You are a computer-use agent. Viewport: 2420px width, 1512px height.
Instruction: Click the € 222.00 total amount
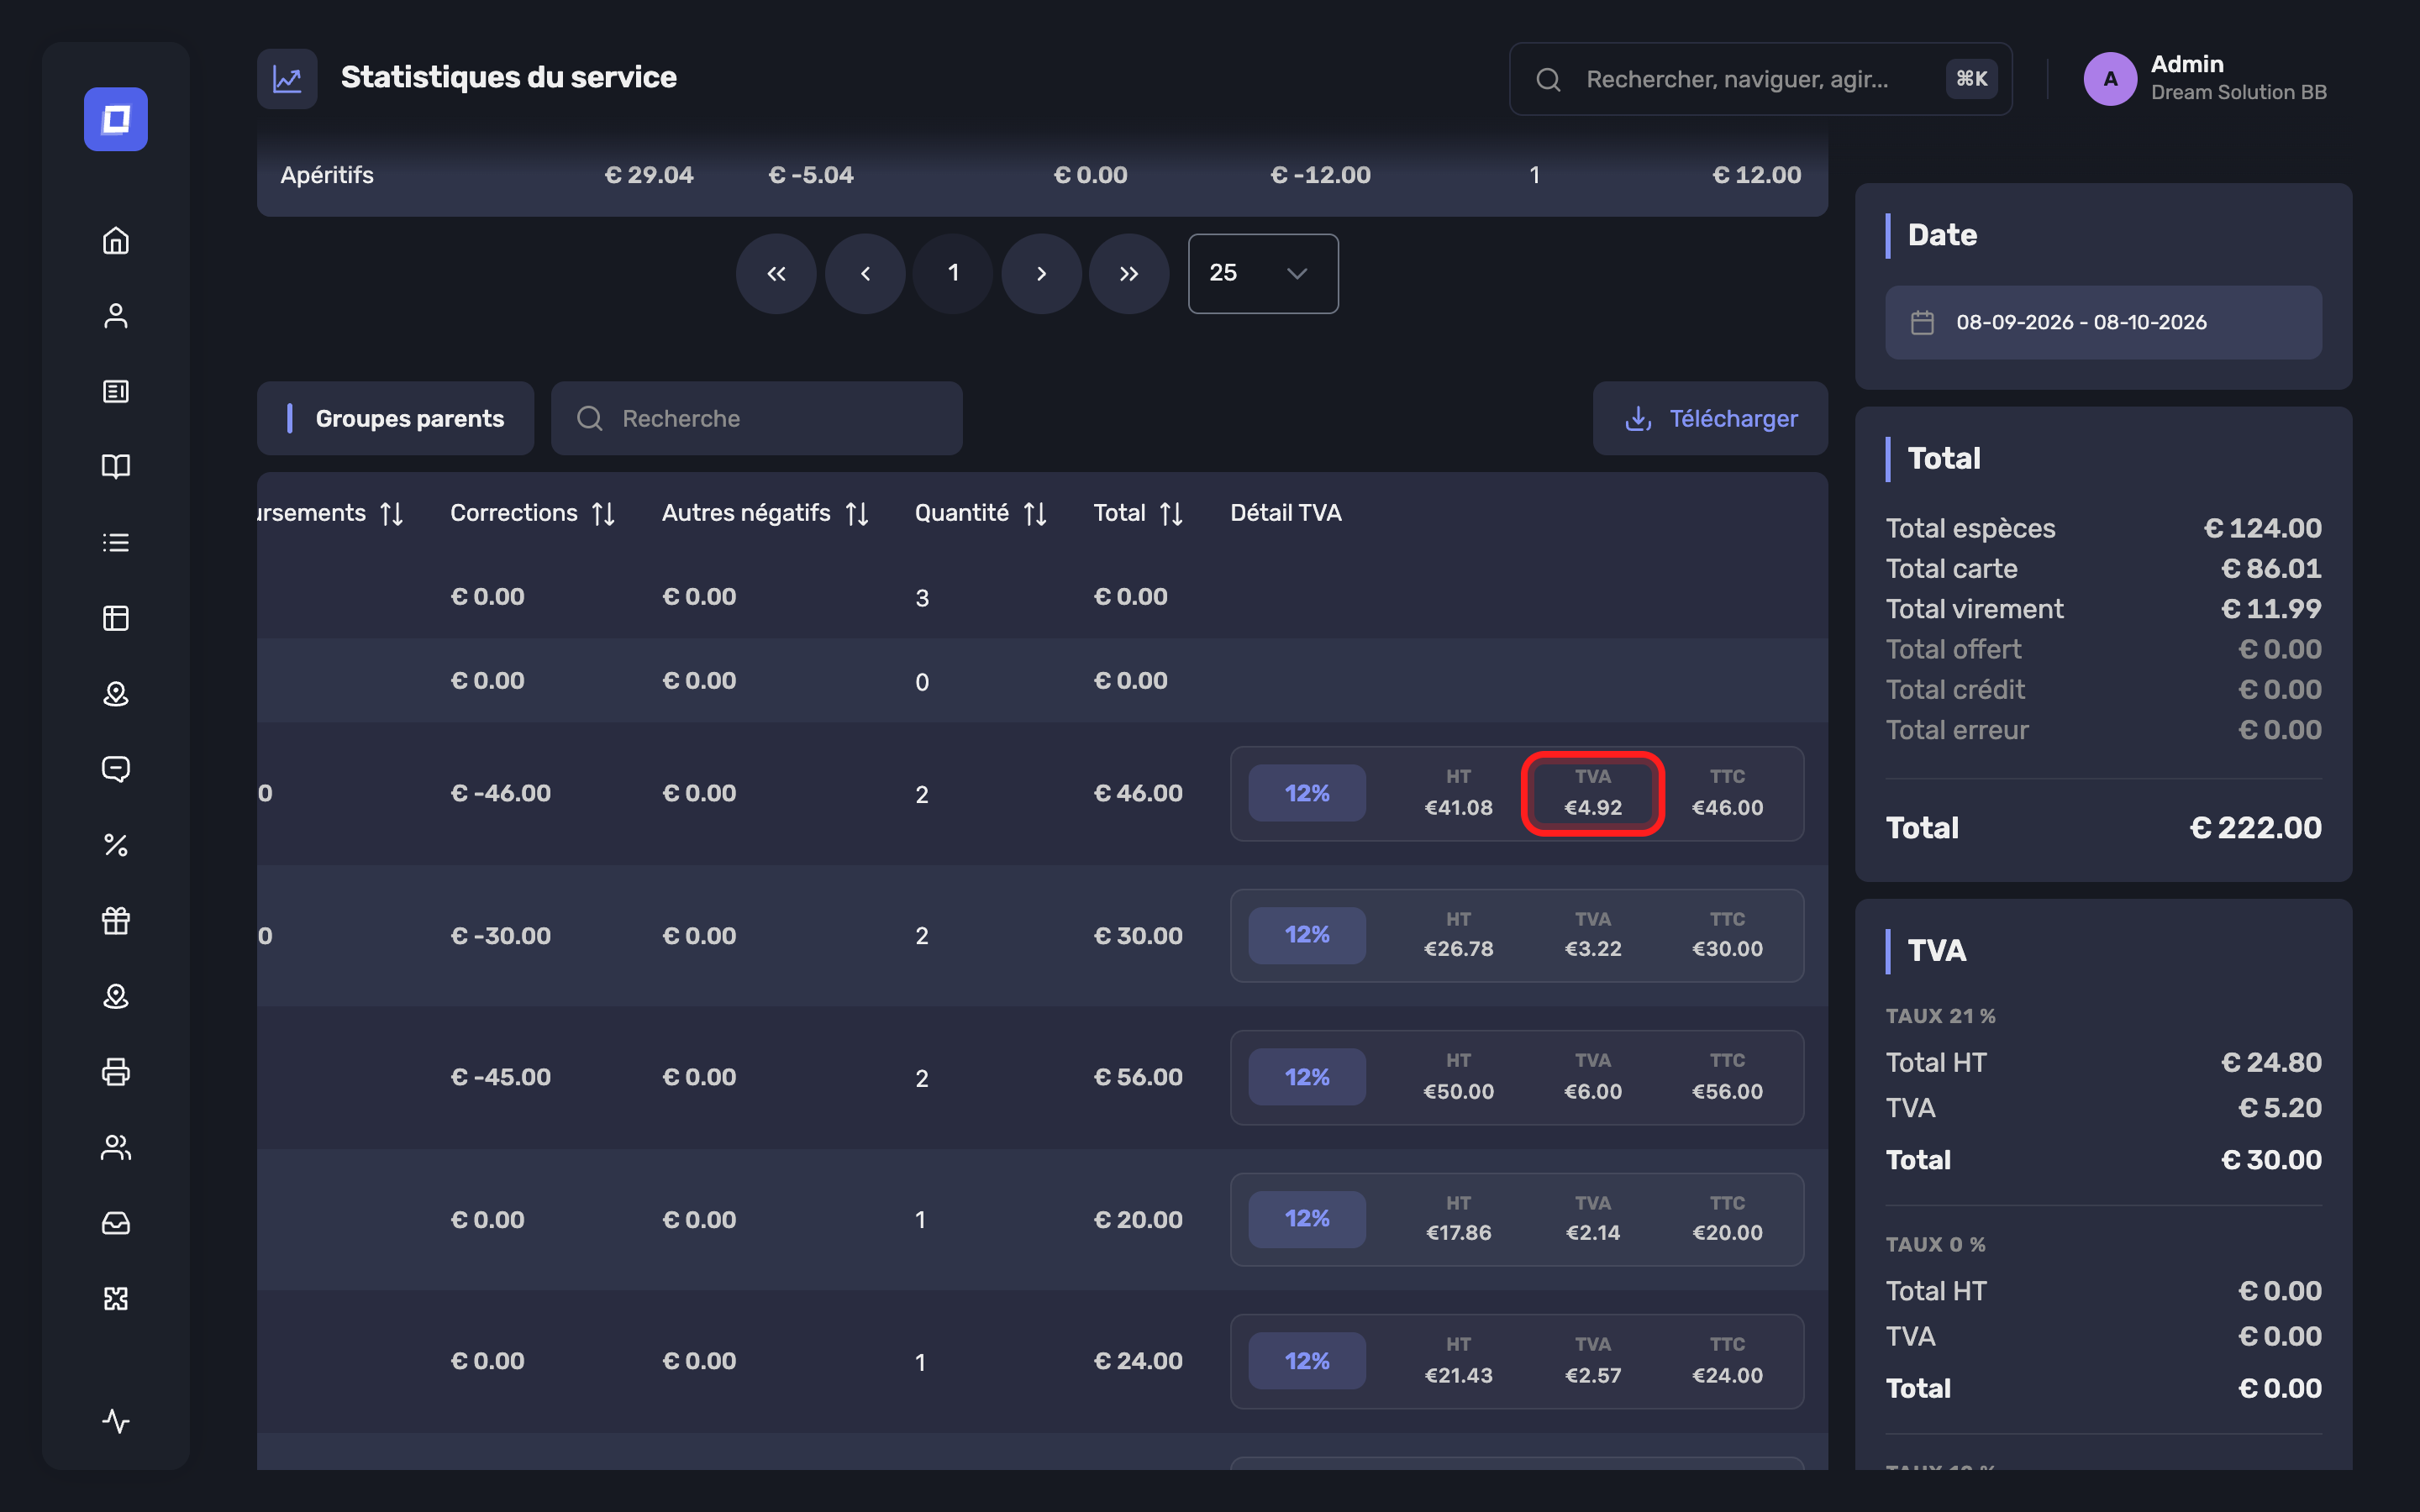click(2256, 828)
